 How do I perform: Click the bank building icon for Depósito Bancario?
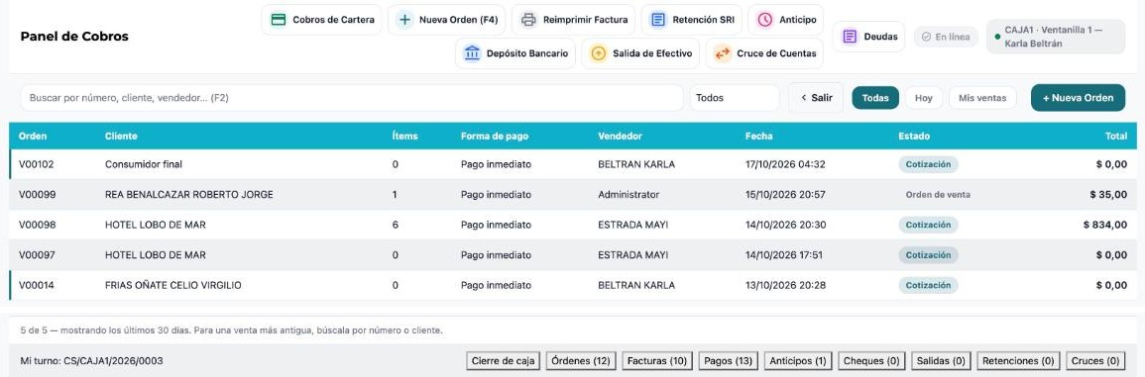472,53
